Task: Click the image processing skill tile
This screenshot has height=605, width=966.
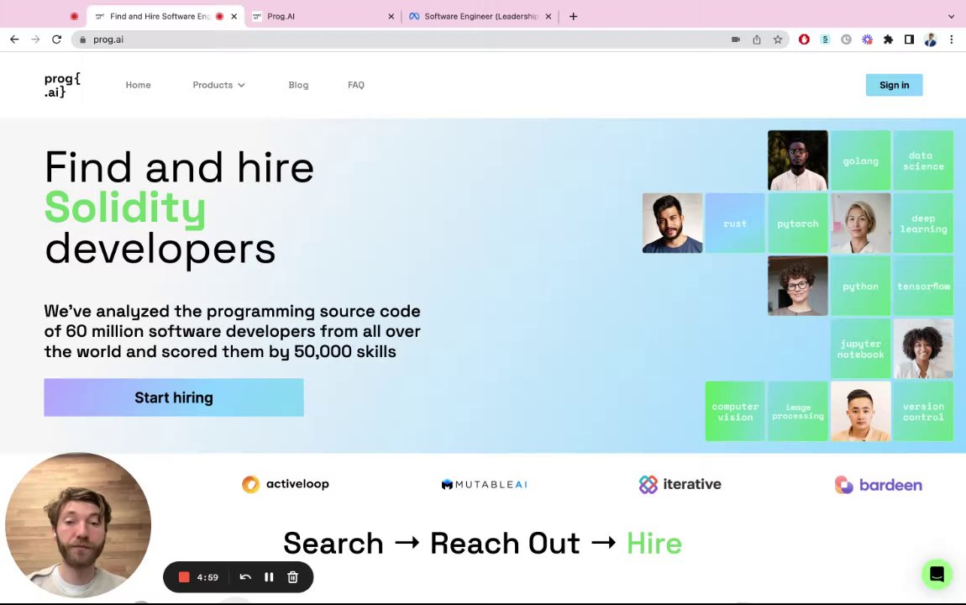Action: 797,412
